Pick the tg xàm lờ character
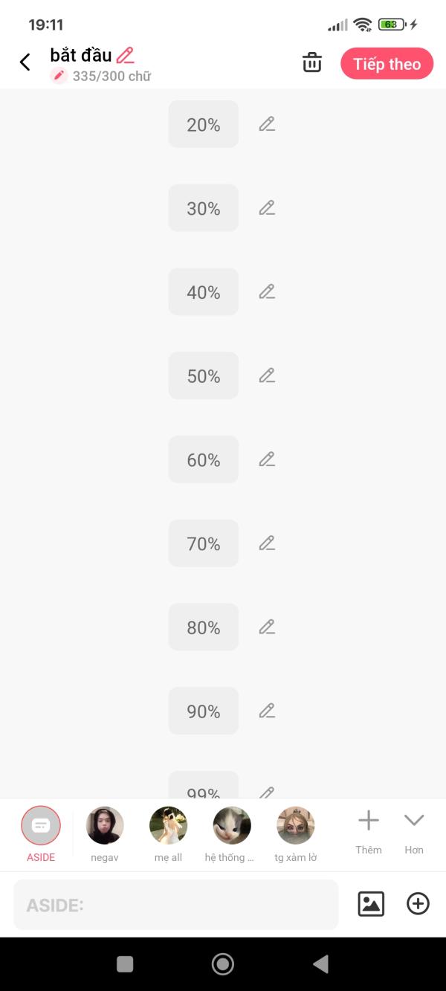Screen dimensions: 446x991 [x=296, y=826]
